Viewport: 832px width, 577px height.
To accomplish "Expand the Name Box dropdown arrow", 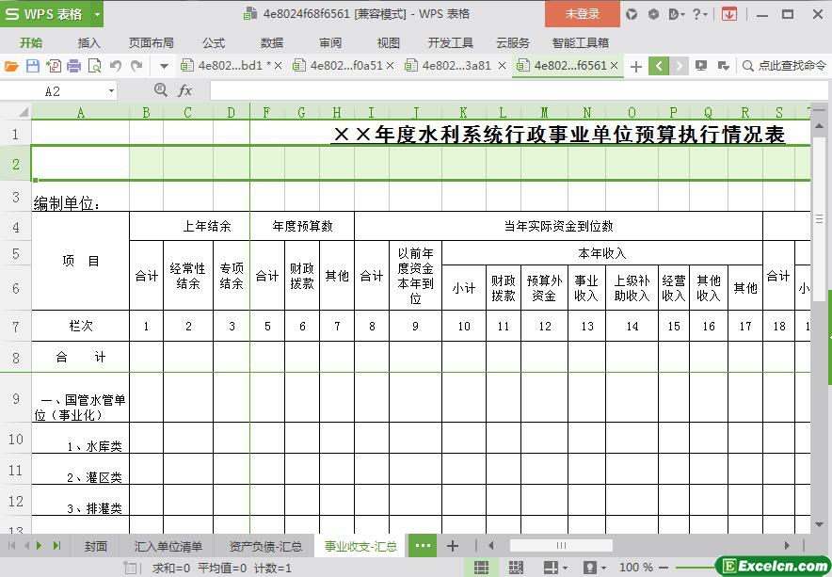I will point(111,90).
